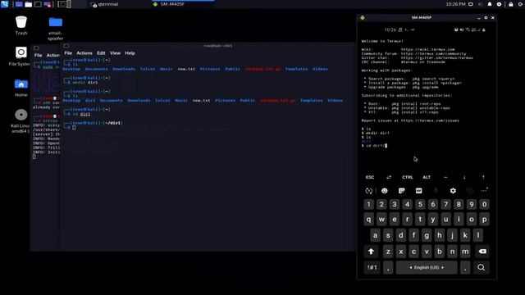The width and height of the screenshot is (525, 295).
Task: Click the file manager launcher in top panel
Action: pos(29,4)
